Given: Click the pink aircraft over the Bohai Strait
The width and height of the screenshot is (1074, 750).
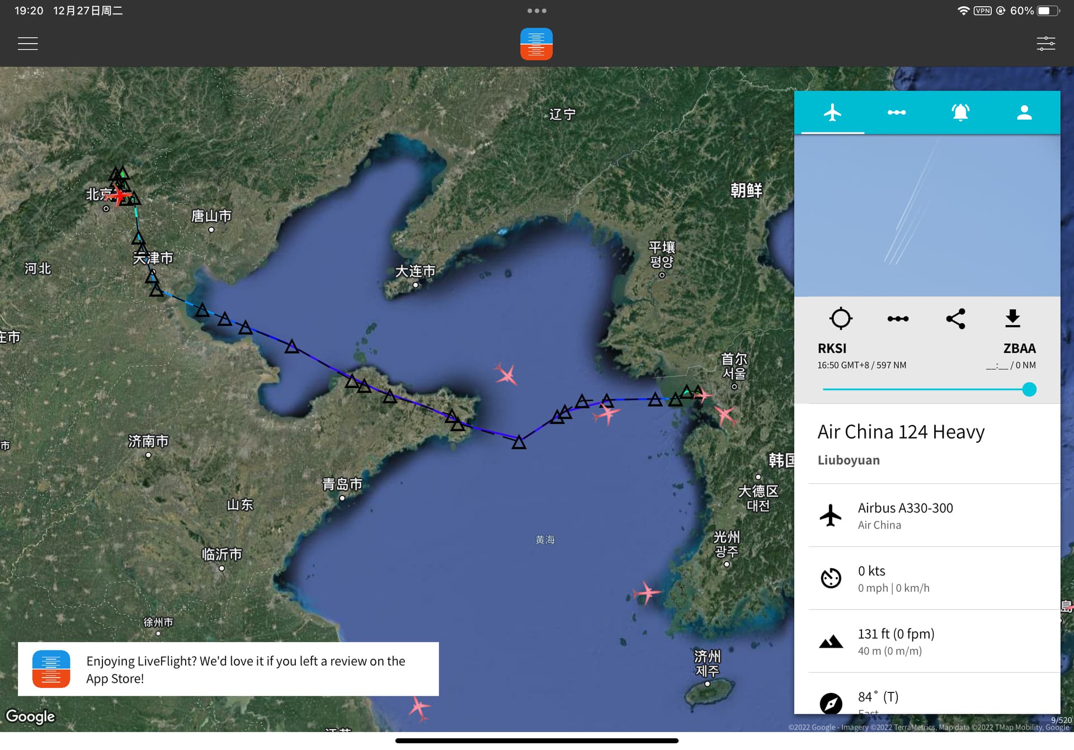Looking at the screenshot, I should tap(506, 374).
